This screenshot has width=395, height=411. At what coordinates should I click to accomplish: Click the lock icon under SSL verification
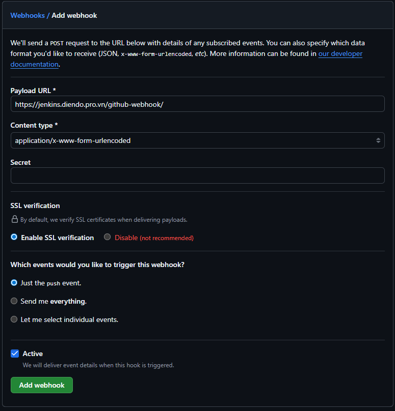coord(15,220)
